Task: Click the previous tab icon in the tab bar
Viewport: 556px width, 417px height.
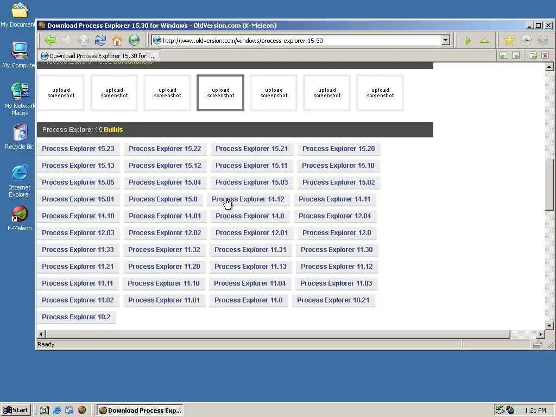Action: [503, 56]
